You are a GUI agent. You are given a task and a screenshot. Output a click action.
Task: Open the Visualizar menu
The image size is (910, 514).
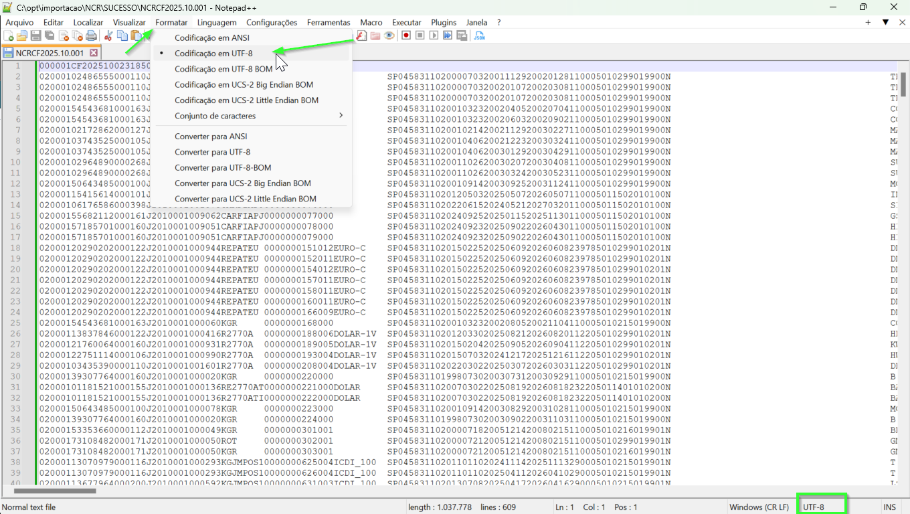129,22
